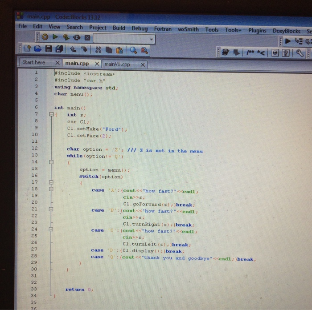Viewport: 312px width, 310px height.
Task: Run the program with green play icon
Action: coord(55,37)
